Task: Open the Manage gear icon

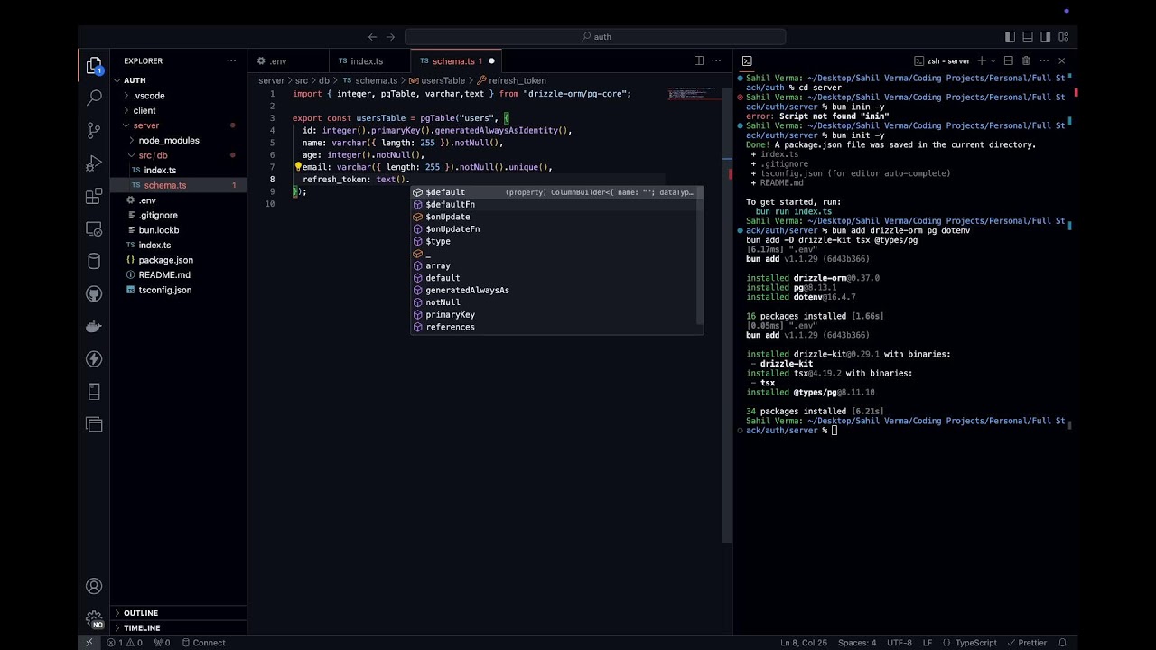Action: (x=94, y=619)
